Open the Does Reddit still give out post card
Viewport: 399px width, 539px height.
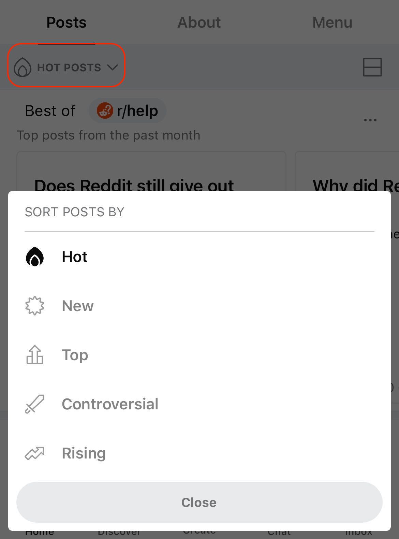pos(151,171)
